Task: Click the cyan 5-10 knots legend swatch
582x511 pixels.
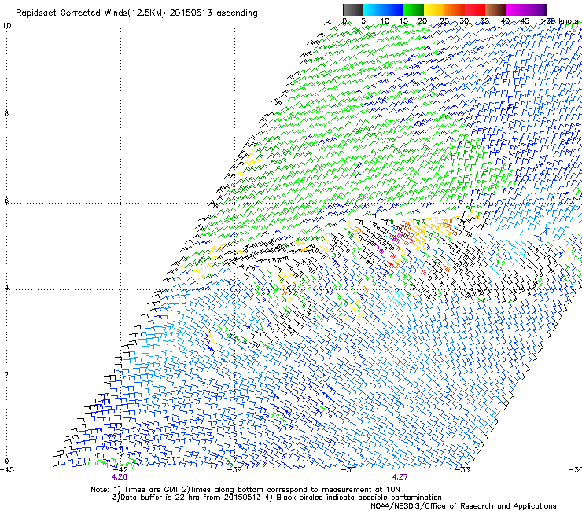Action: coord(373,9)
